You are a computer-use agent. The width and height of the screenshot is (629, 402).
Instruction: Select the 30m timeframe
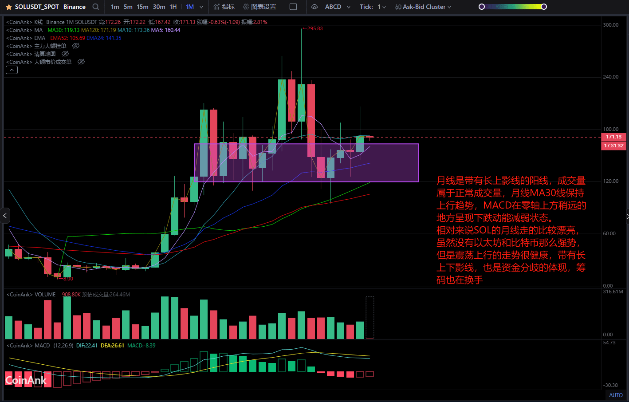(159, 7)
